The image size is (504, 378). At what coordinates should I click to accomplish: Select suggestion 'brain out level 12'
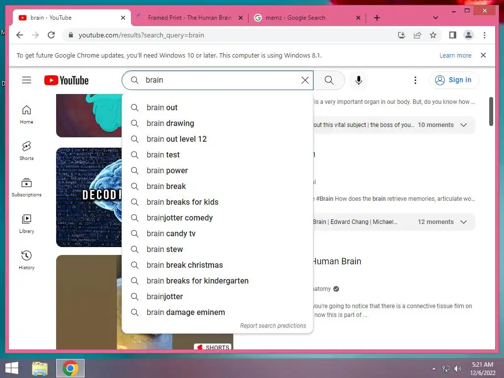218,139
